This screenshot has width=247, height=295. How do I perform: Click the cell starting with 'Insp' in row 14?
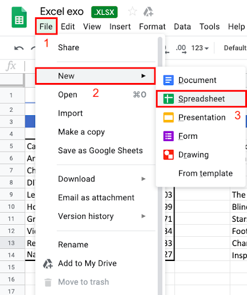pos(238,255)
